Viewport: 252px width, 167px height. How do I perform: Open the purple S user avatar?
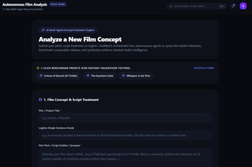pyautogui.click(x=243, y=6)
